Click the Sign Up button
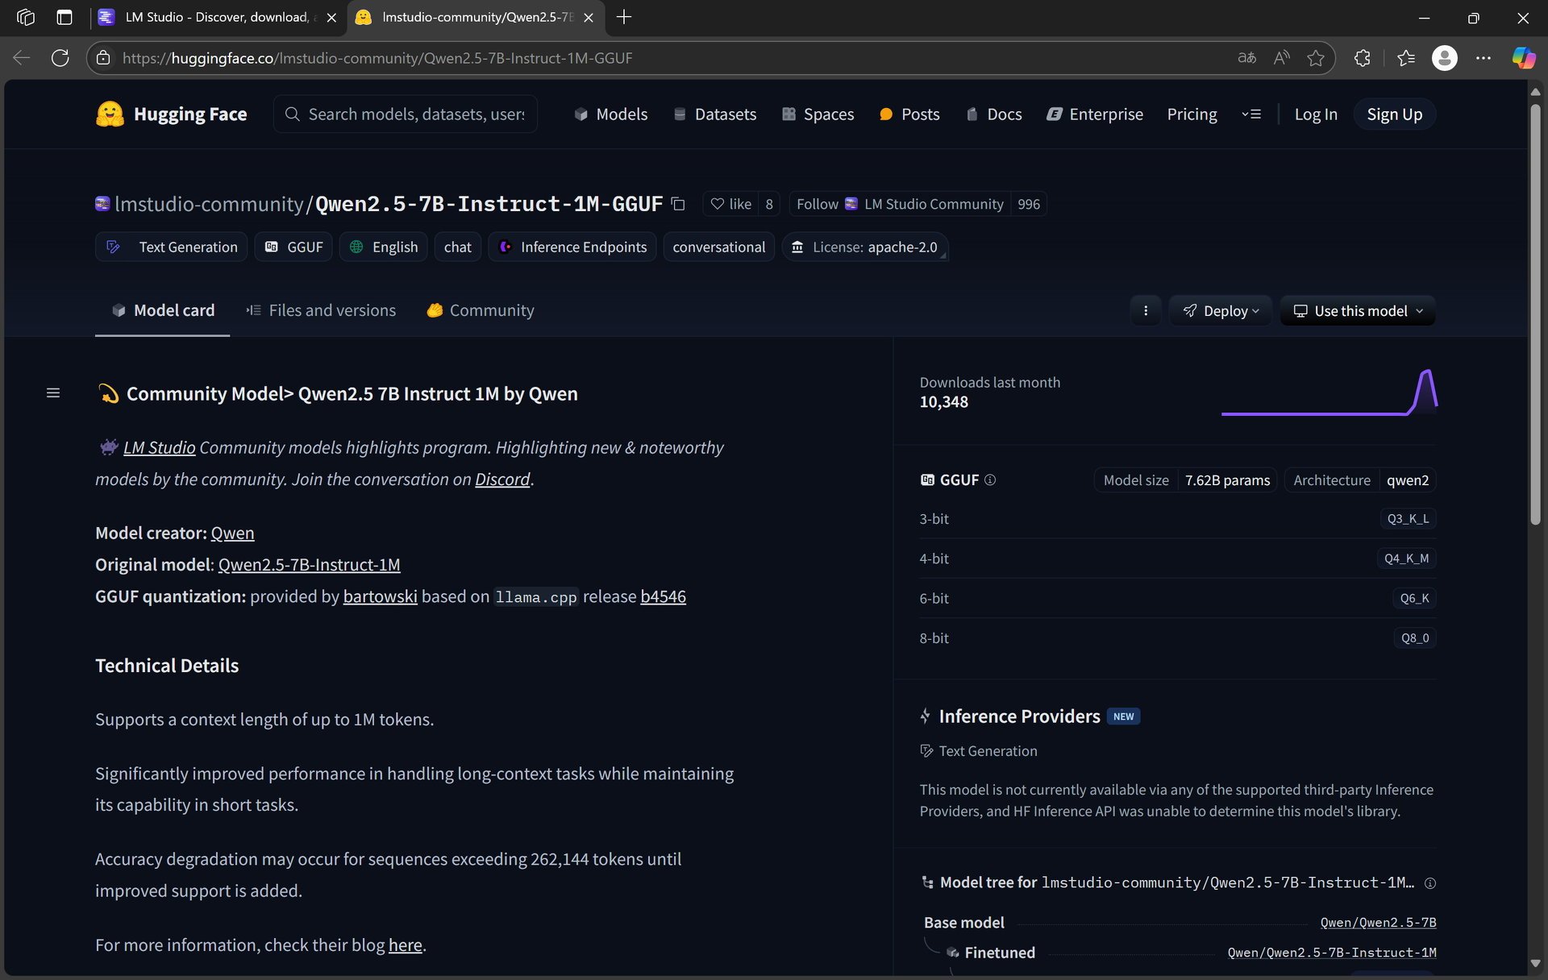This screenshot has width=1548, height=980. (1395, 114)
